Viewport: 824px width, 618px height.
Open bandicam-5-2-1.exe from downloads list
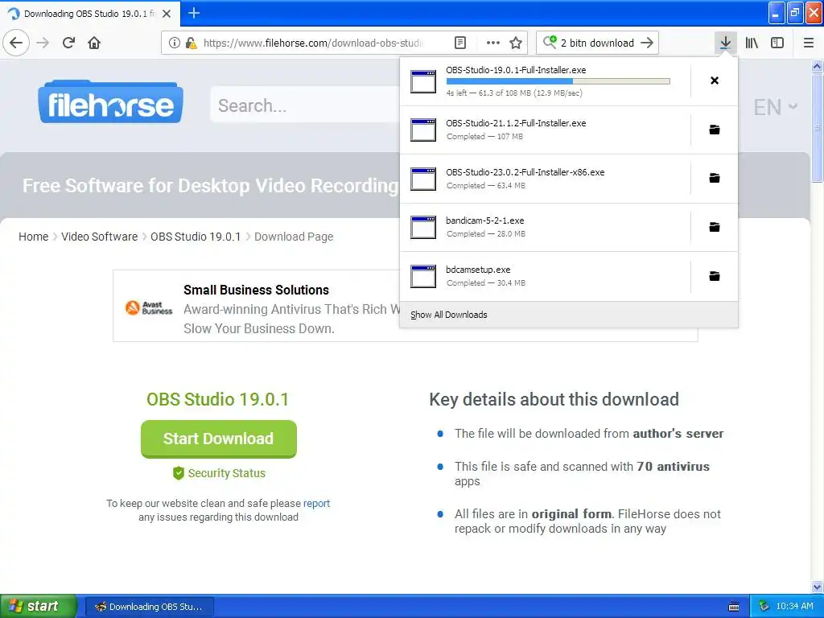pyautogui.click(x=545, y=227)
